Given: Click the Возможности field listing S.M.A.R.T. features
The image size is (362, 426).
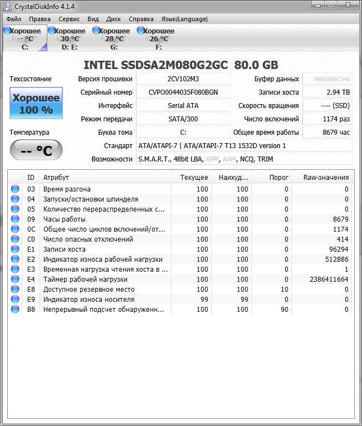Looking at the screenshot, I should pyautogui.click(x=244, y=159).
